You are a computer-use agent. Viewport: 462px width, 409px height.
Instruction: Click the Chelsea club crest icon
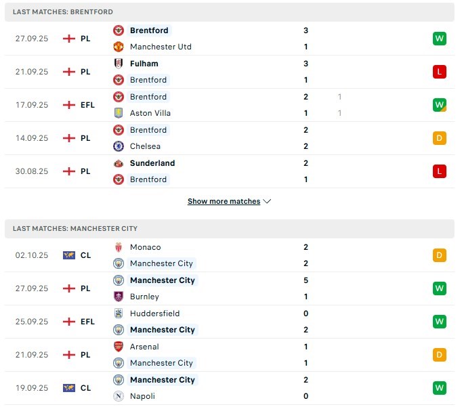[x=119, y=146]
